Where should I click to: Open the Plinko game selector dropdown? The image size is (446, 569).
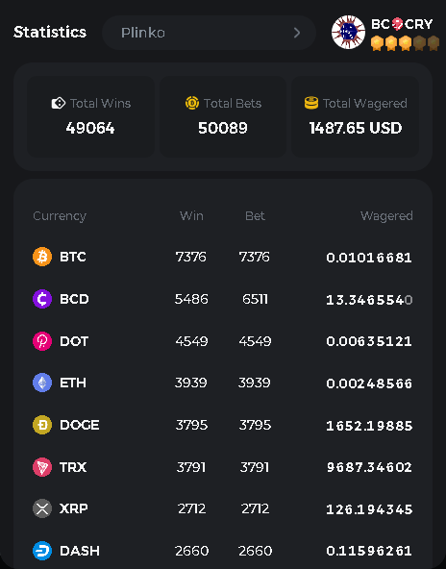click(x=209, y=33)
